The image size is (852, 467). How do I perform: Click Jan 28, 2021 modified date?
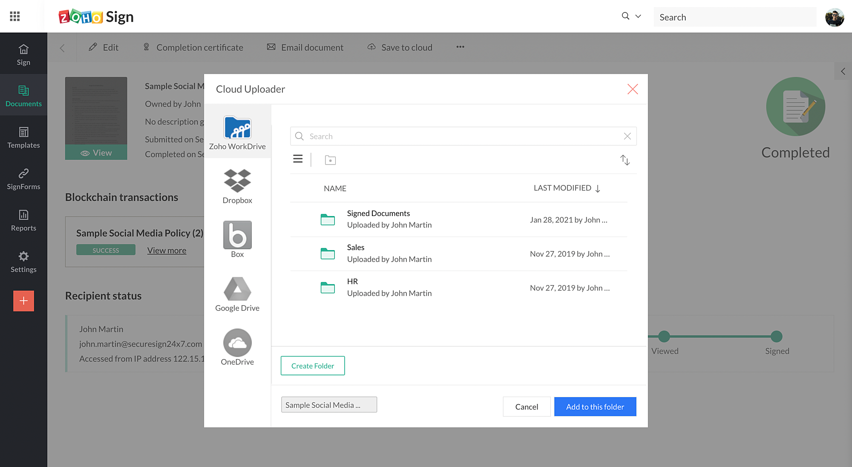point(569,220)
